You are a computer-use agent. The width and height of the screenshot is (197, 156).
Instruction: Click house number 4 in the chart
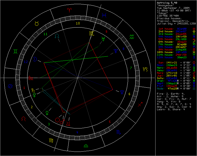coord(77,132)
